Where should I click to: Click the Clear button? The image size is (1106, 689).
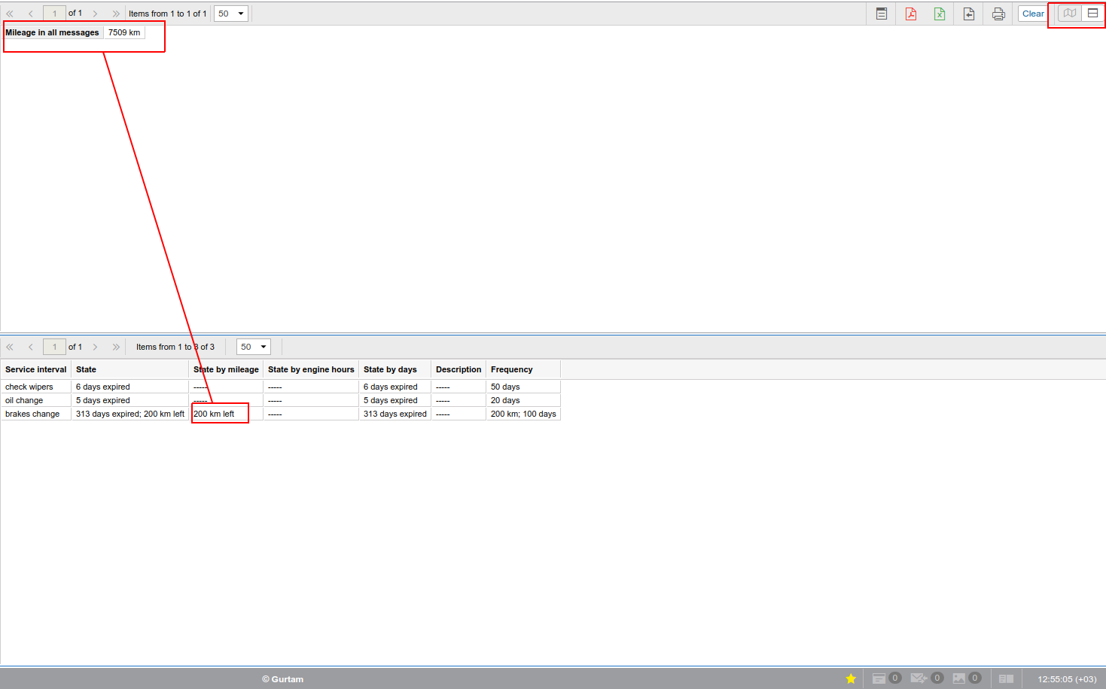click(x=1033, y=14)
